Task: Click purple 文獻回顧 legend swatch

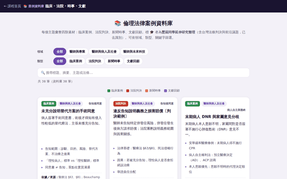Action: 165,90
